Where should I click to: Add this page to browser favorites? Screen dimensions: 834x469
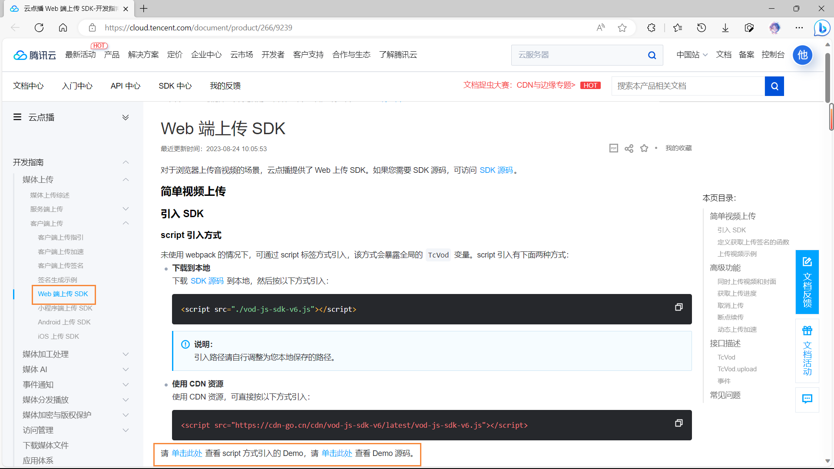point(622,28)
